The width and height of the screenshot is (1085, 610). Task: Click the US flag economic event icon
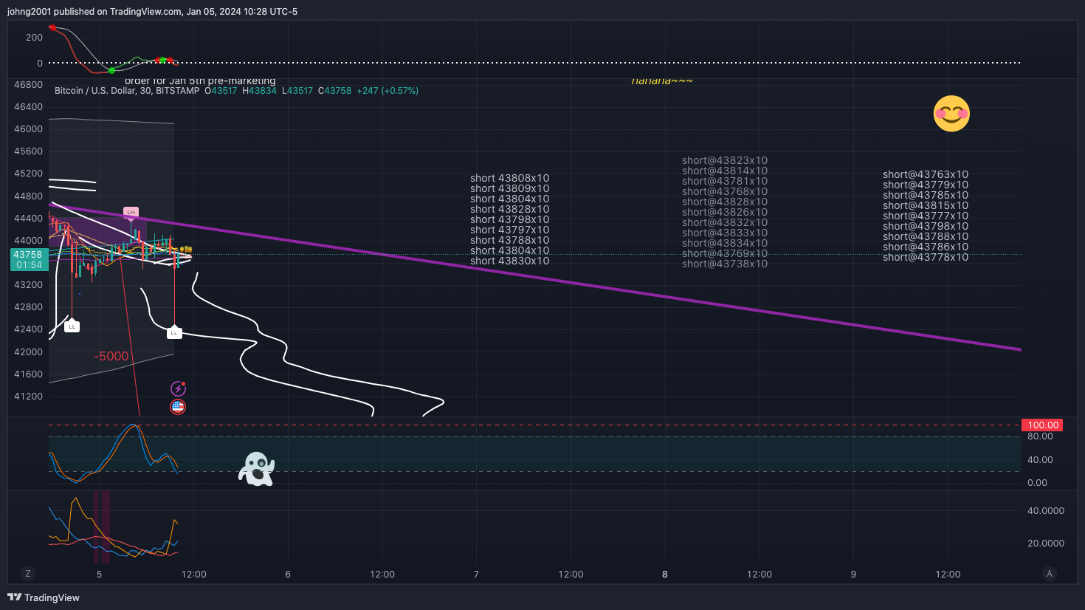click(178, 406)
